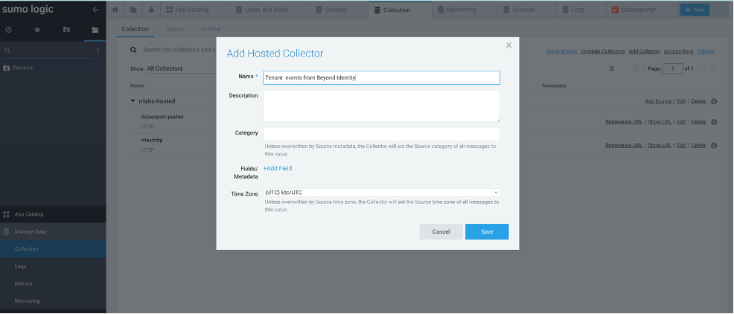Click the refresh icon near pagination
The height and width of the screenshot is (314, 734).
pyautogui.click(x=611, y=68)
